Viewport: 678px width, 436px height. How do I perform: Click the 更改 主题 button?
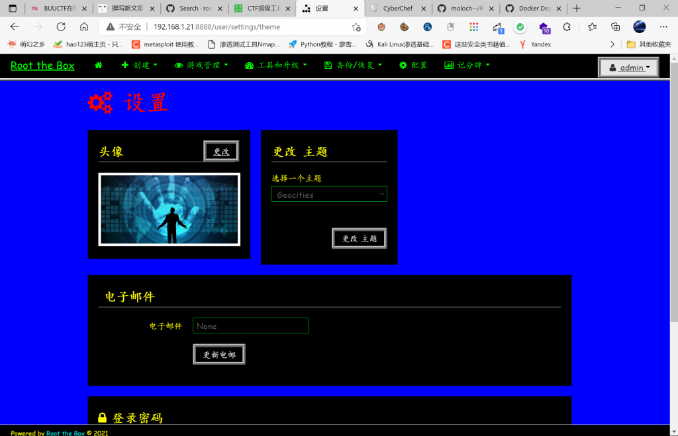pos(359,238)
